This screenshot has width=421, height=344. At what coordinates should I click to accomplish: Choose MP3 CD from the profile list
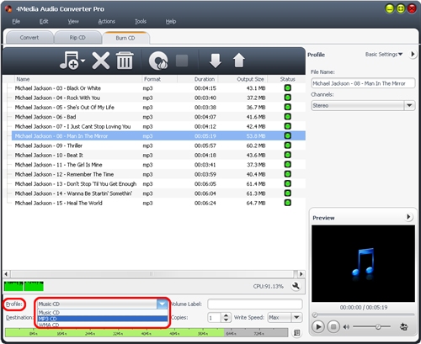(103, 319)
